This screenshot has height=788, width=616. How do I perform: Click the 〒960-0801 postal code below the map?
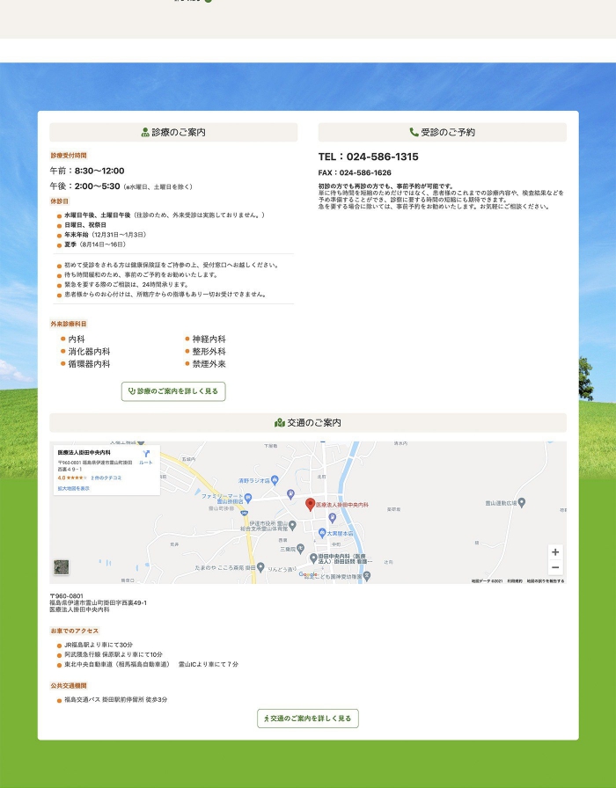click(66, 596)
